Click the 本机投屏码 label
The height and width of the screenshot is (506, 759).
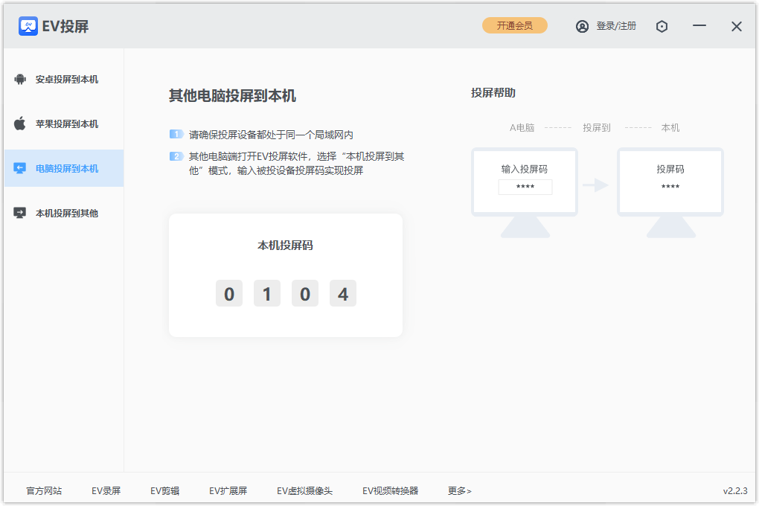click(285, 246)
